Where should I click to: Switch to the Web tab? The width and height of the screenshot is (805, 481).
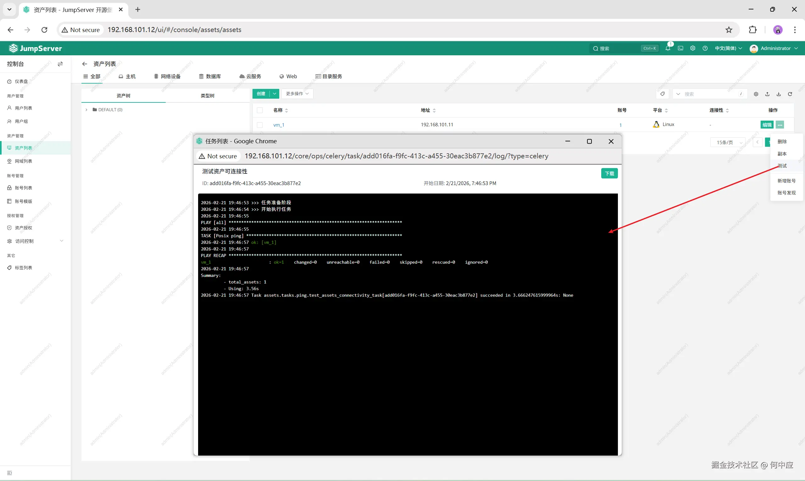click(x=288, y=76)
